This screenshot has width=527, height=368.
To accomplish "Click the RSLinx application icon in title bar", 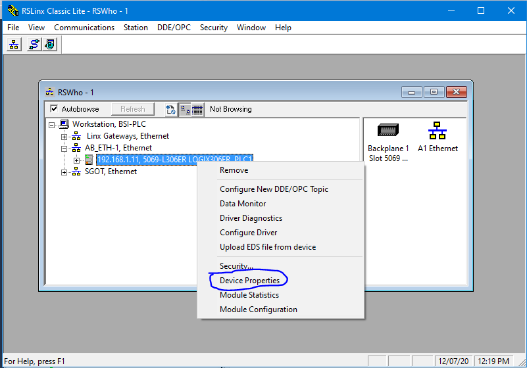I will point(13,11).
